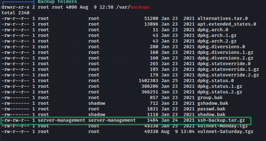This screenshot has width=266, height=141.
Task: Select the file size 857 of group.bak
Action: (x=154, y=98)
